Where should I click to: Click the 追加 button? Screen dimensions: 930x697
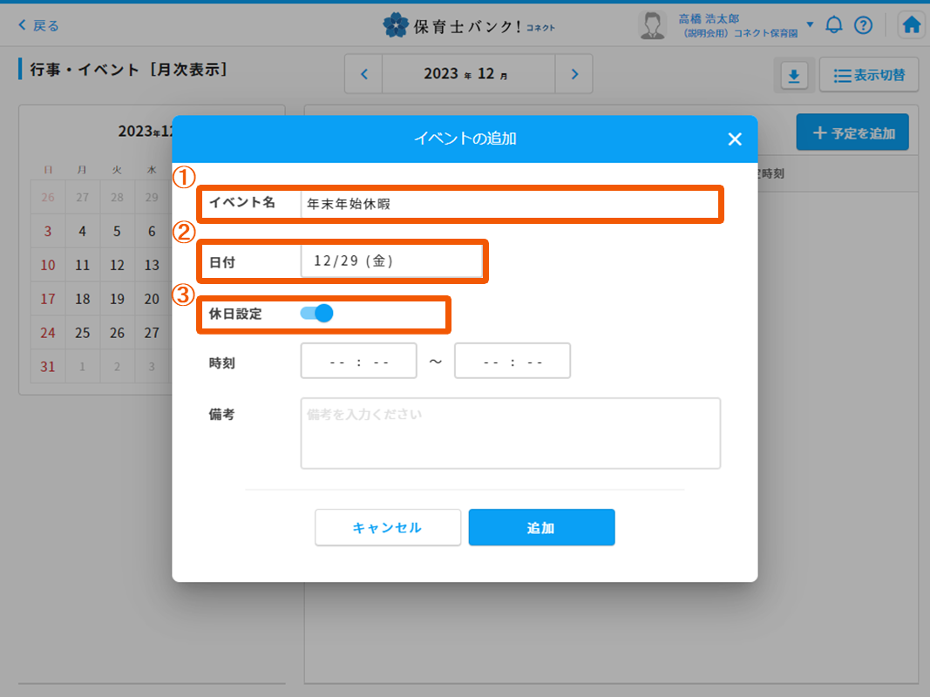tap(541, 528)
